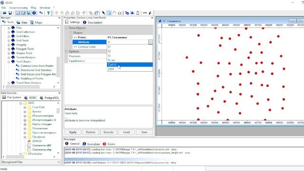This screenshot has height=171, width=304.
Task: Toggle the north arrow toolbar icon
Action: tap(150, 13)
